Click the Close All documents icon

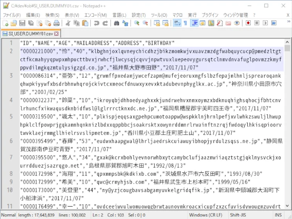tap(48, 23)
